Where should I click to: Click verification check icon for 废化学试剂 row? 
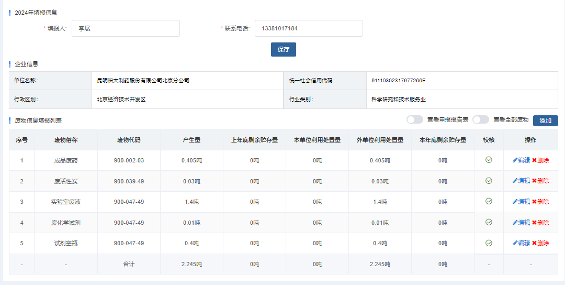[x=489, y=222]
